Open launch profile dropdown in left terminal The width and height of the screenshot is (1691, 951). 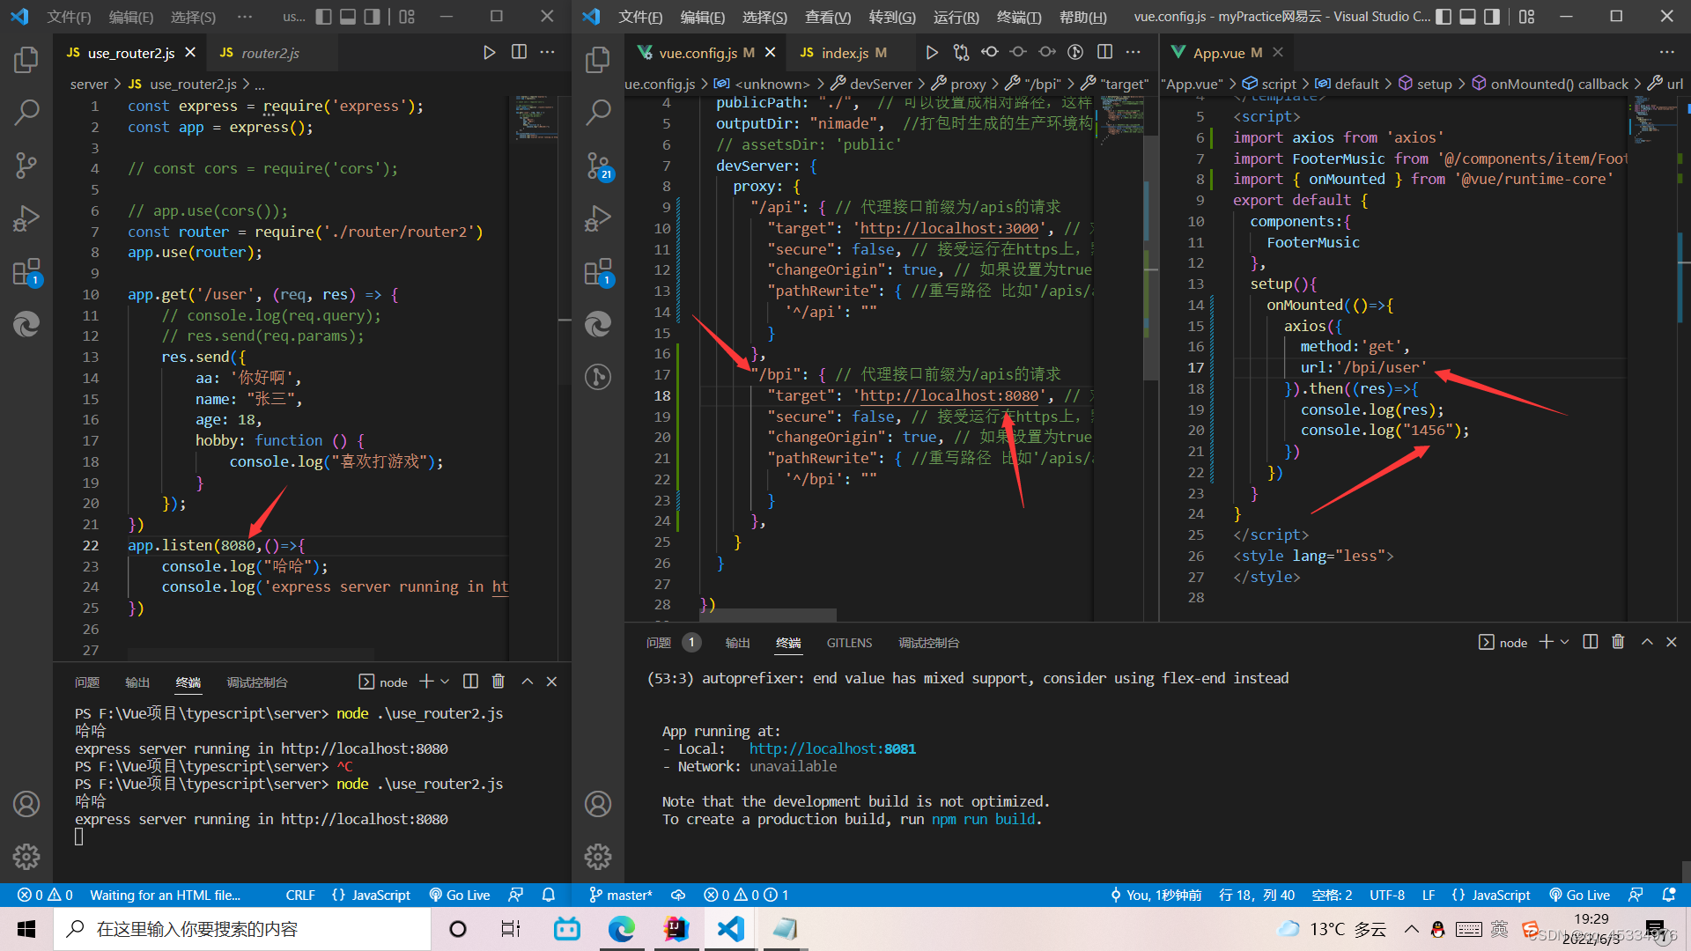(x=445, y=682)
